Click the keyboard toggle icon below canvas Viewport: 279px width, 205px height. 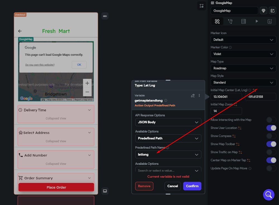coord(105,191)
